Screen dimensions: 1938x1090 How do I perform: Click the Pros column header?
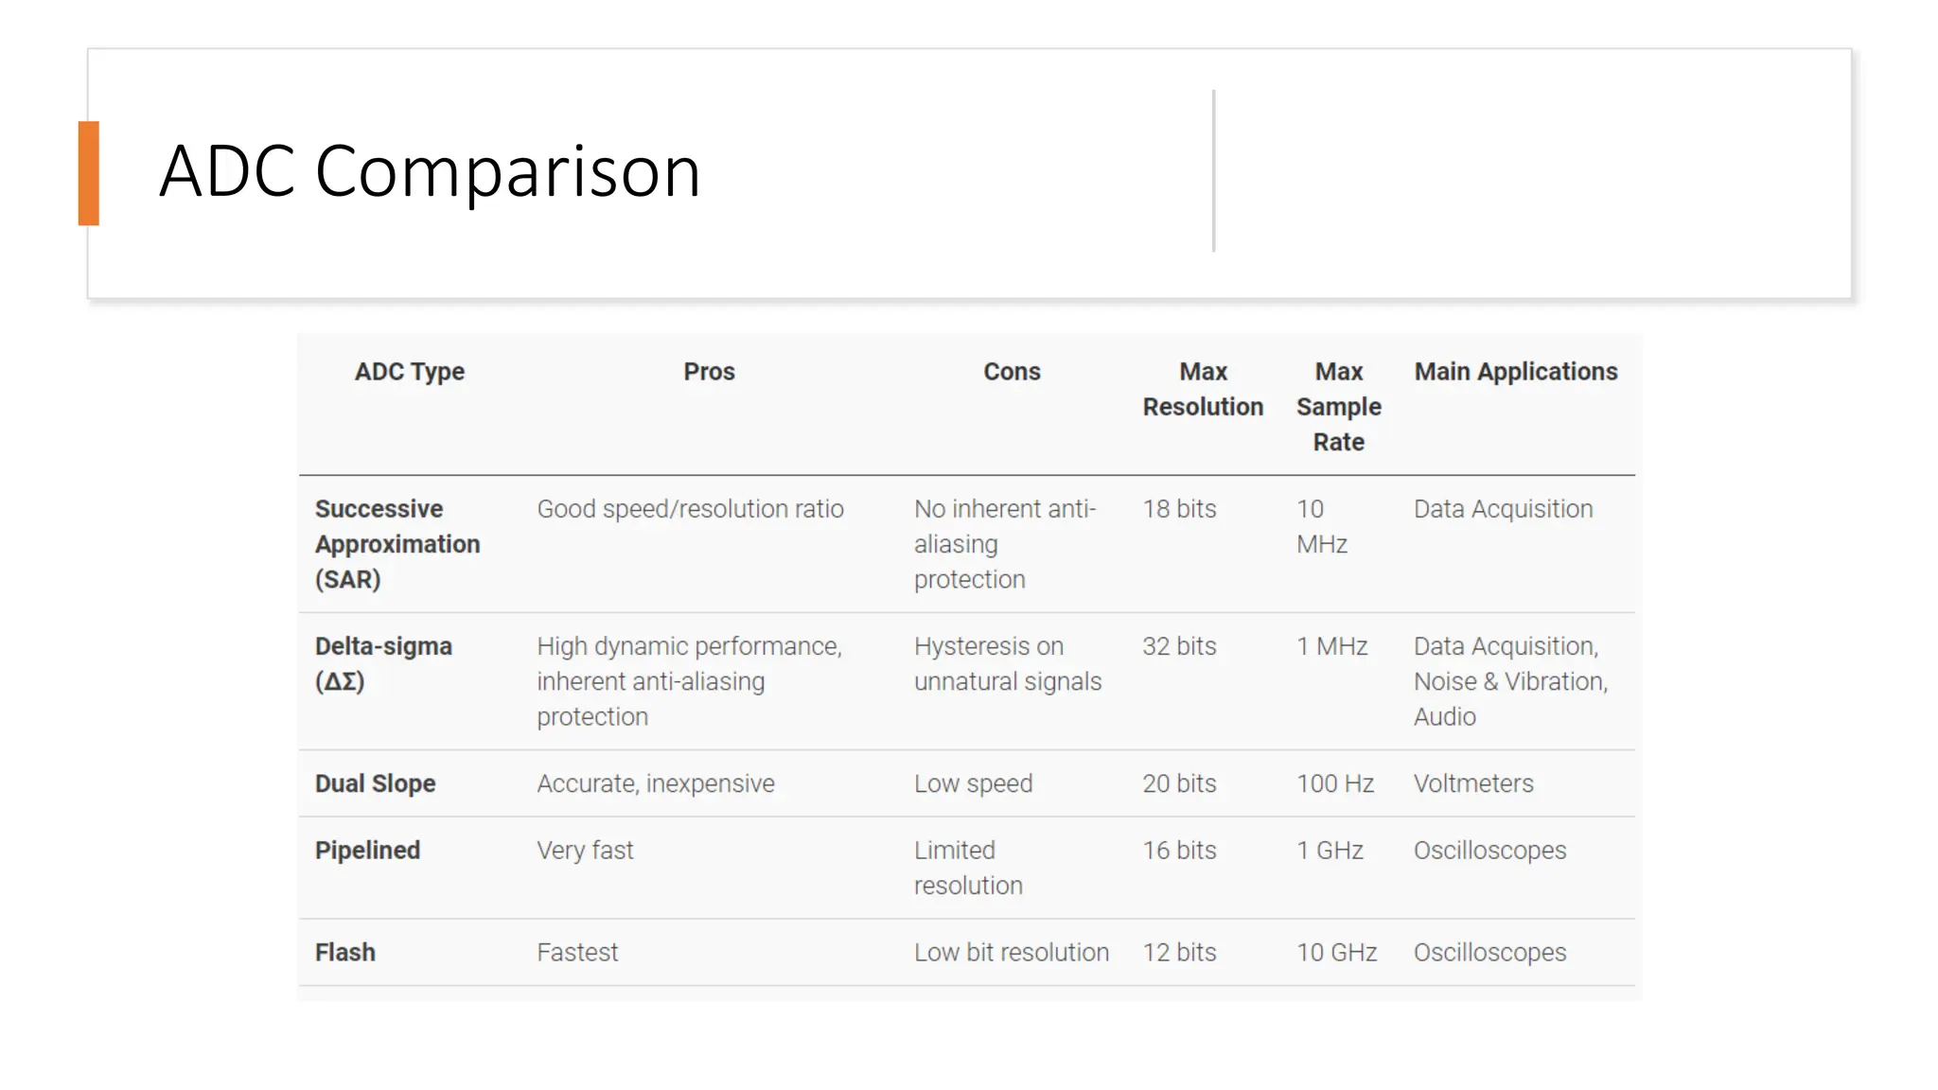click(709, 372)
